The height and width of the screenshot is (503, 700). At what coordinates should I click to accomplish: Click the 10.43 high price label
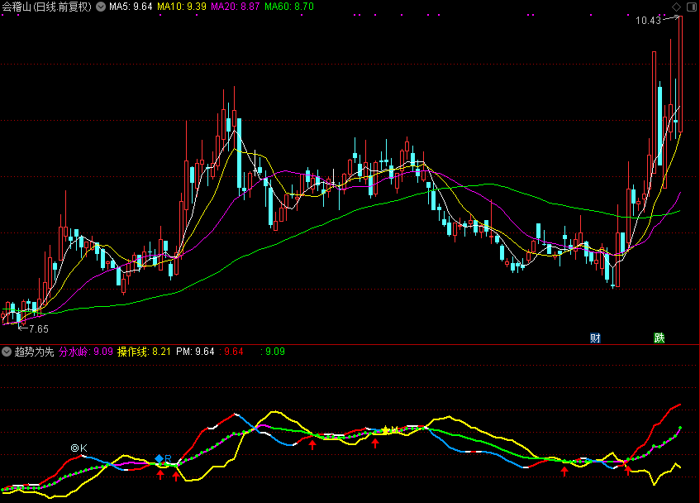click(x=648, y=21)
